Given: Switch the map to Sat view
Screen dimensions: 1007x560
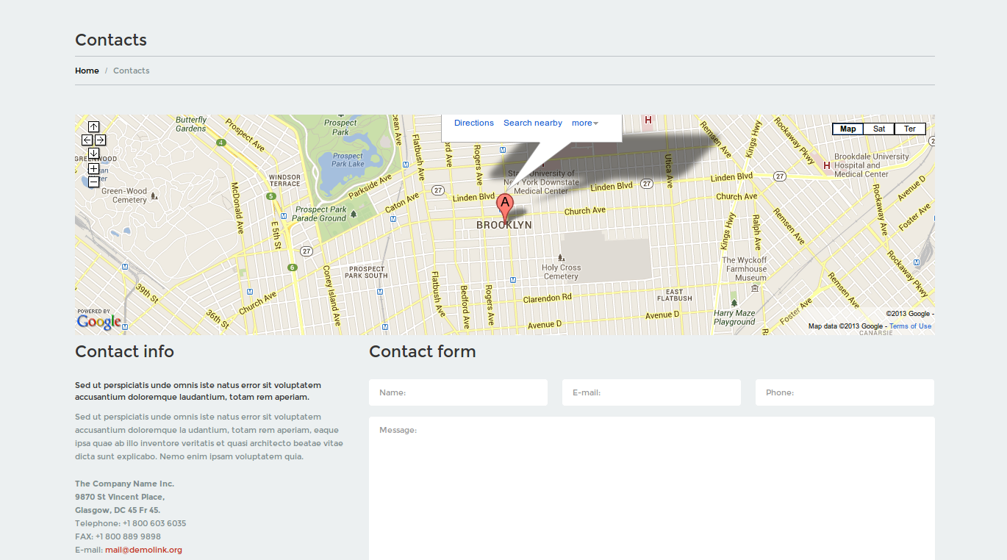Looking at the screenshot, I should (878, 129).
